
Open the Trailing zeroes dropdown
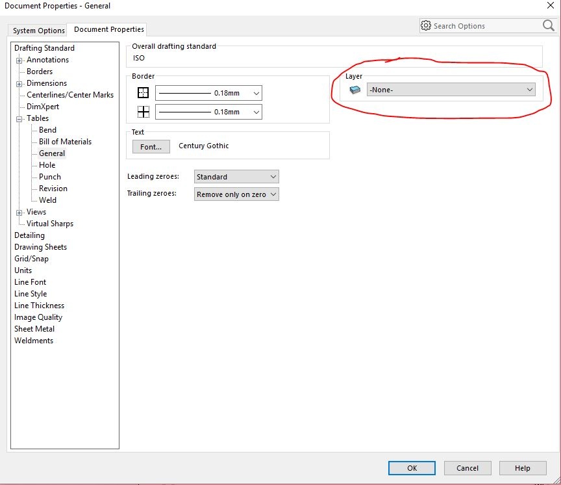tap(236, 194)
